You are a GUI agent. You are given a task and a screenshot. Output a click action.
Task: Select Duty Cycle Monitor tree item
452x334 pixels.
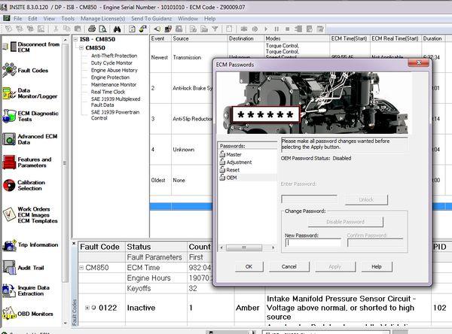(x=111, y=62)
